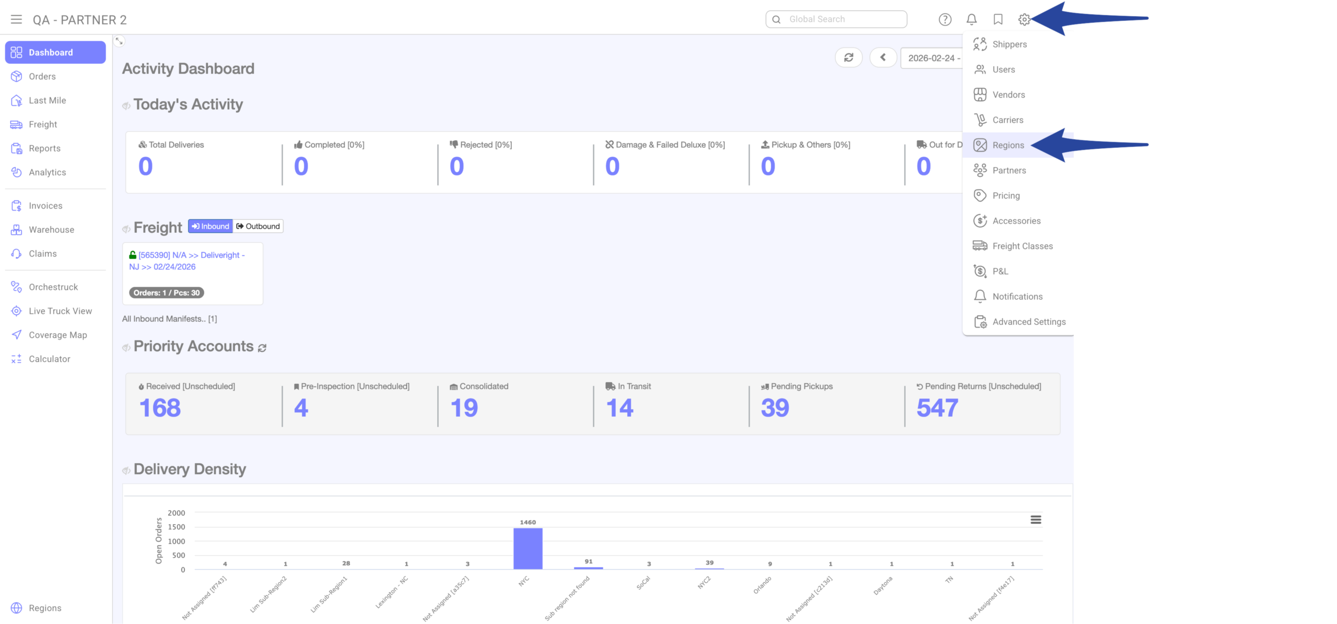Click the expand fullscreen arrows icon
This screenshot has width=1337, height=624.
pyautogui.click(x=119, y=41)
